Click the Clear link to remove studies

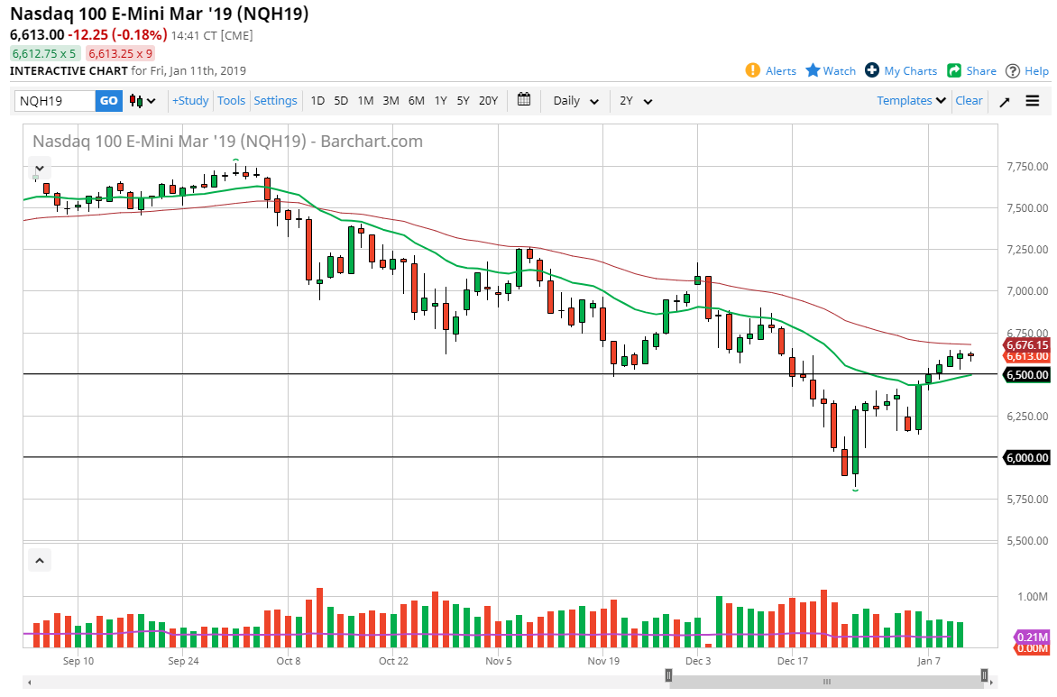point(969,101)
